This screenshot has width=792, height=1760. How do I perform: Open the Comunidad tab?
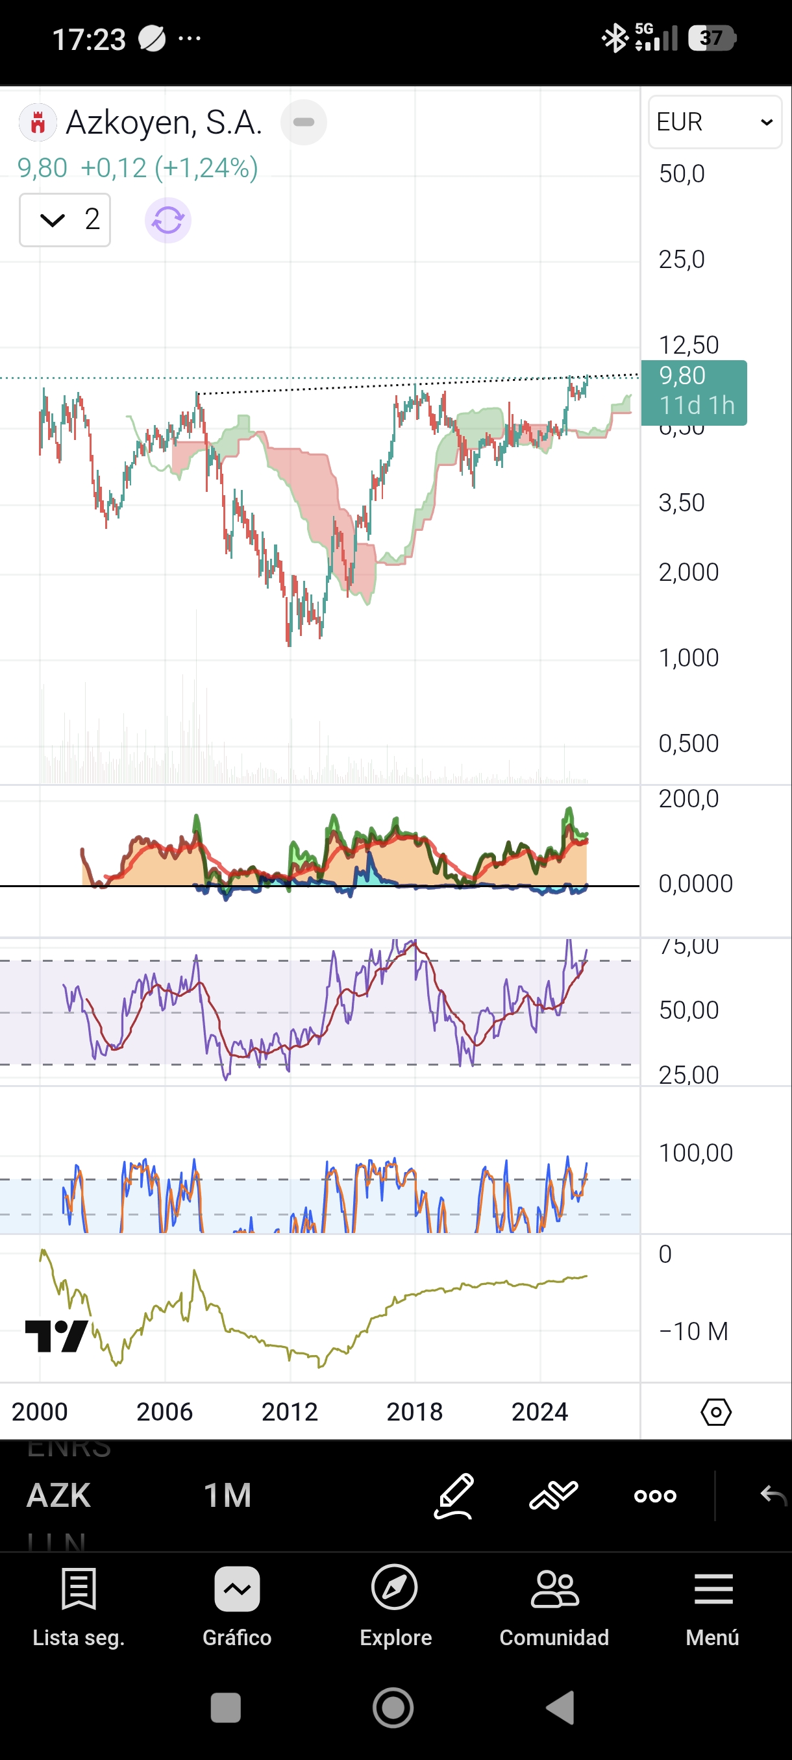[554, 1605]
